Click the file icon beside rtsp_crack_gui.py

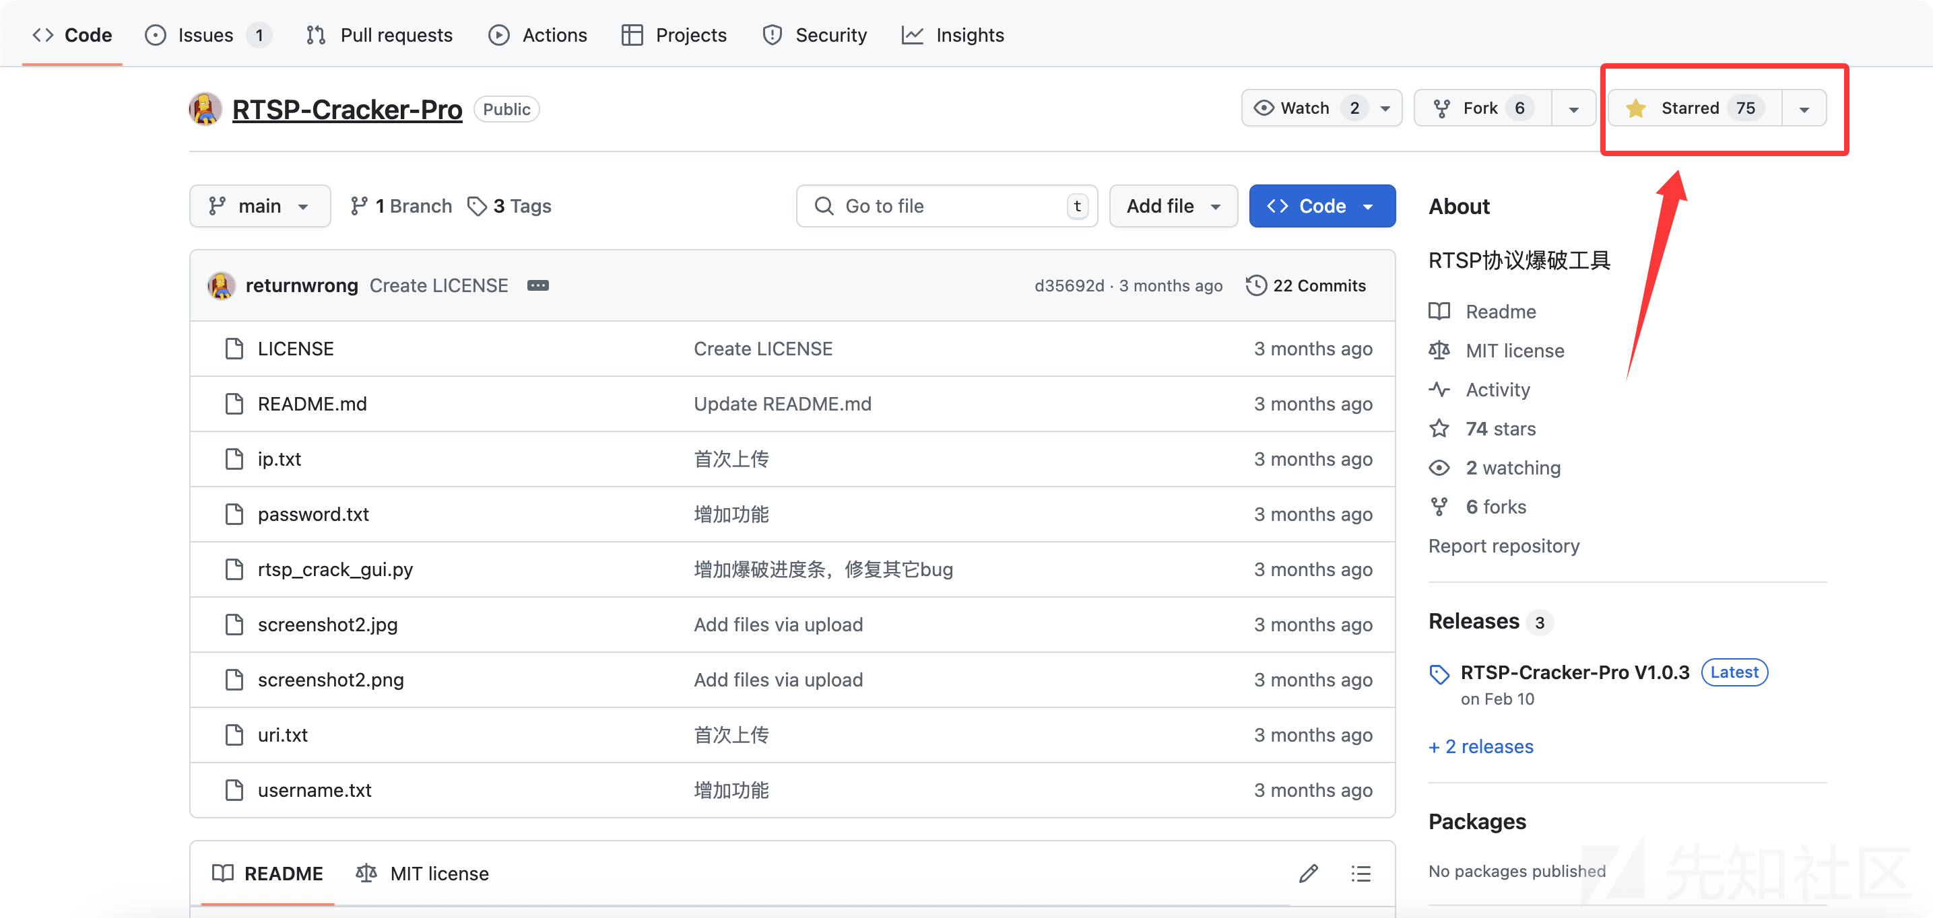click(234, 569)
